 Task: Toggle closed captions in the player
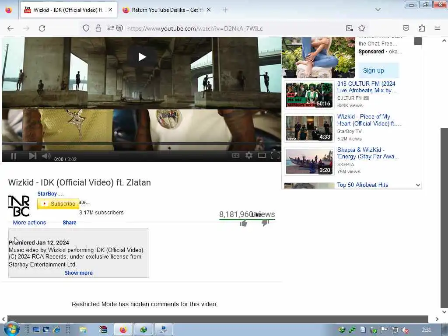[x=236, y=155]
